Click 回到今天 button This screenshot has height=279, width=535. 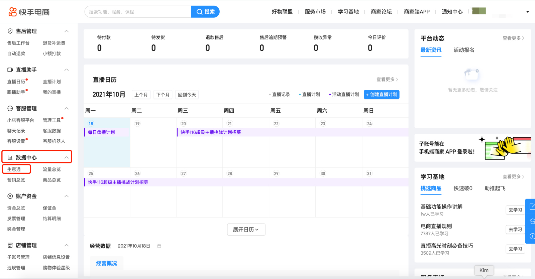[x=187, y=95]
